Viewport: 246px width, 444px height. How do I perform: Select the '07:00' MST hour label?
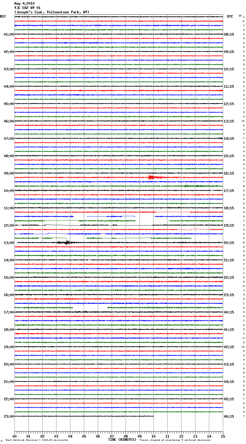point(9,139)
